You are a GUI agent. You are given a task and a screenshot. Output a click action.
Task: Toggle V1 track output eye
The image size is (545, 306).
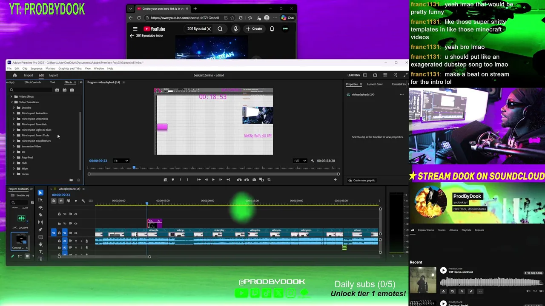[76, 233]
